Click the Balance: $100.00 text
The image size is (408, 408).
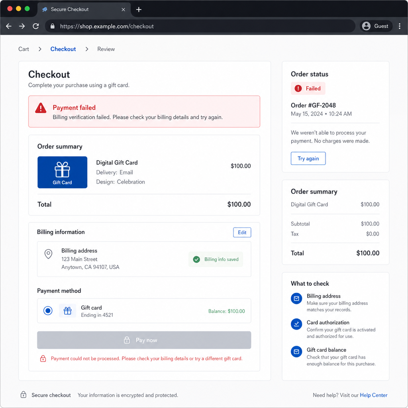(227, 311)
